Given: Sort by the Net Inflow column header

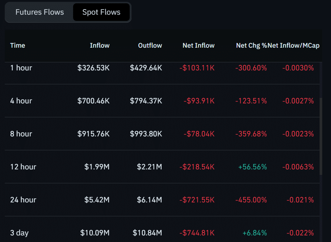Looking at the screenshot, I should tap(198, 45).
